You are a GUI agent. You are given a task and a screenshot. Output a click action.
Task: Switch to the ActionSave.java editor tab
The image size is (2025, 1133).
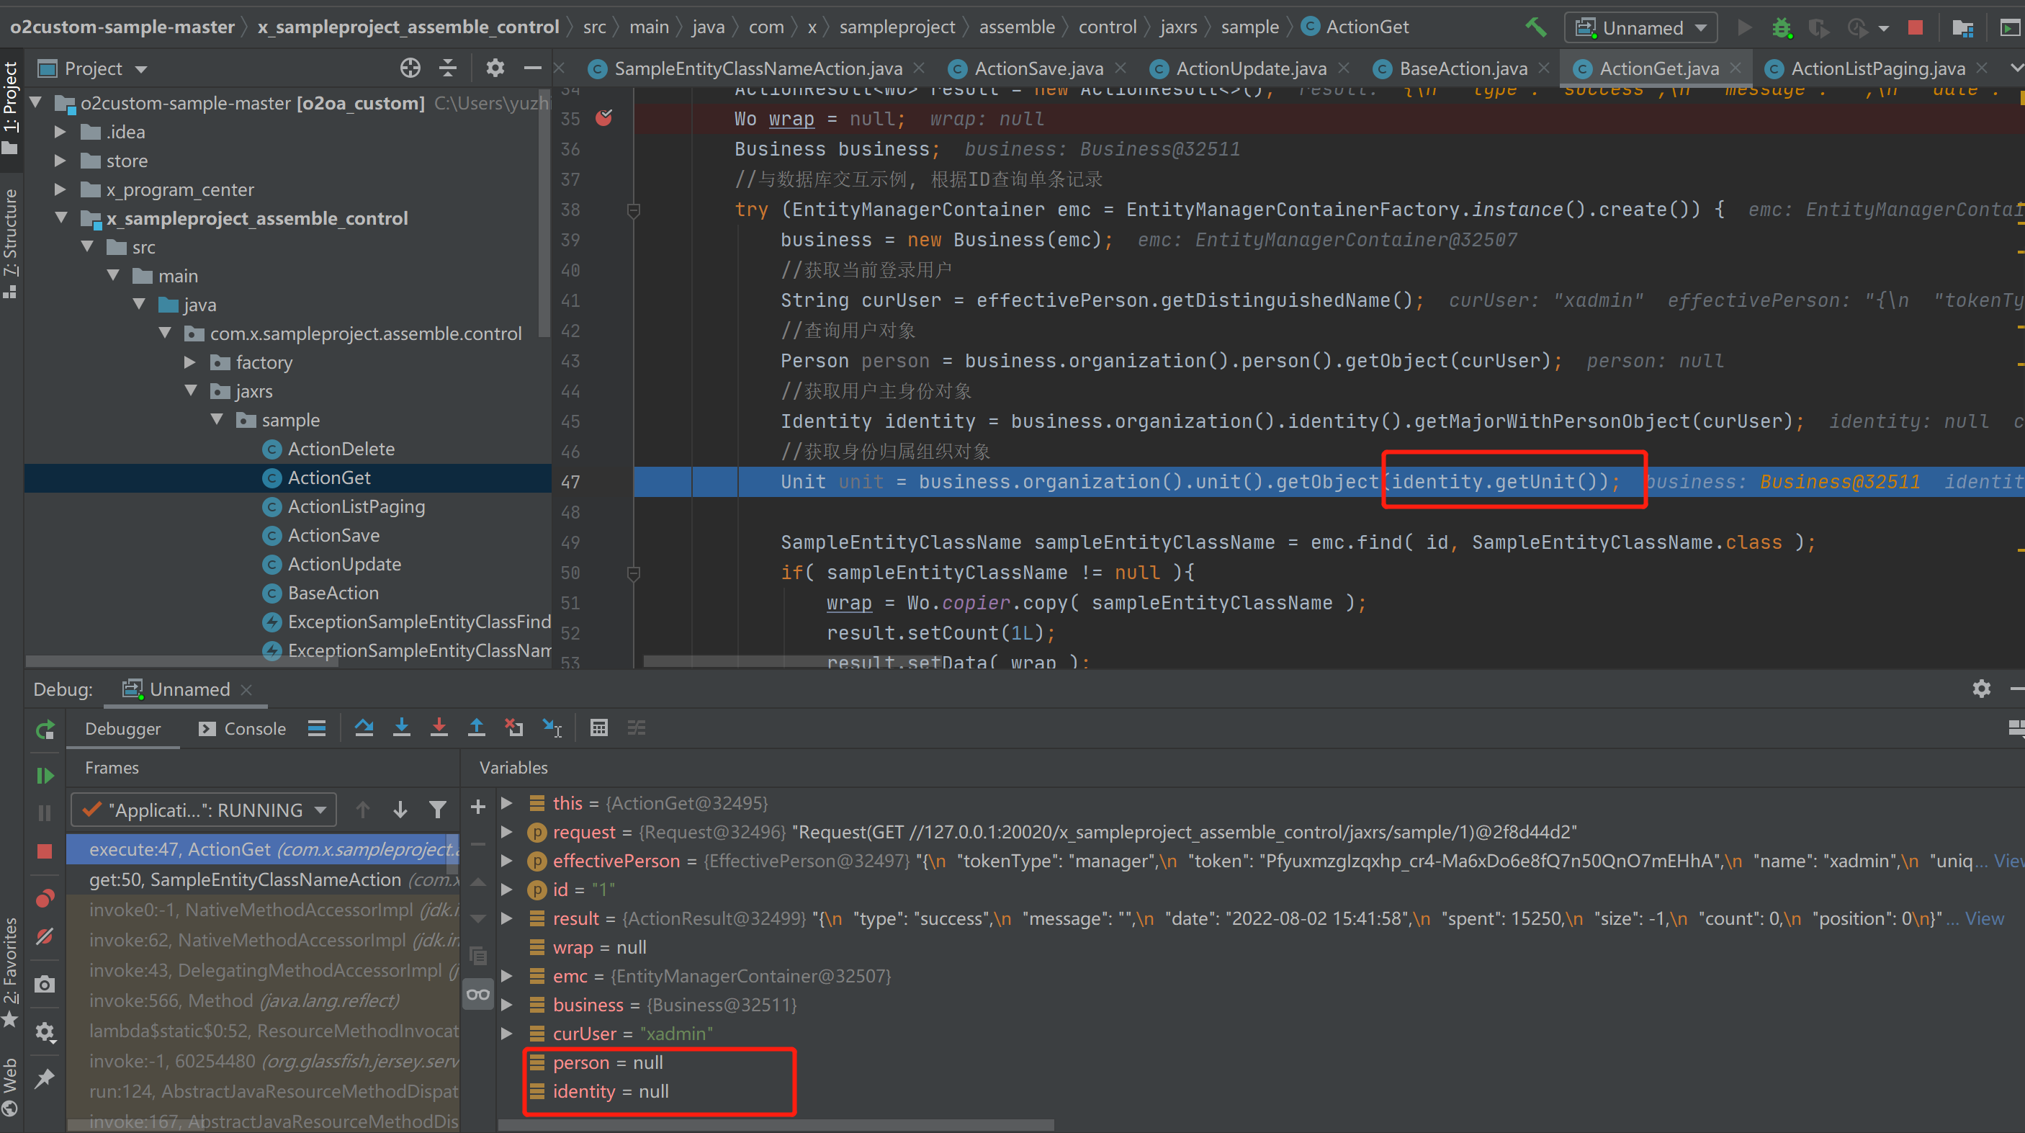click(1038, 68)
